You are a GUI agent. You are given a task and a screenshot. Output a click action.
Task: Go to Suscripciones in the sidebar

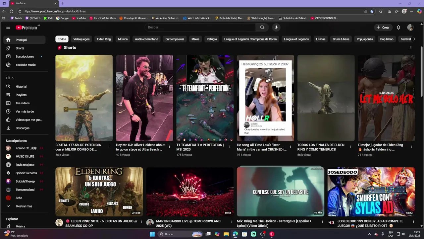point(25,56)
